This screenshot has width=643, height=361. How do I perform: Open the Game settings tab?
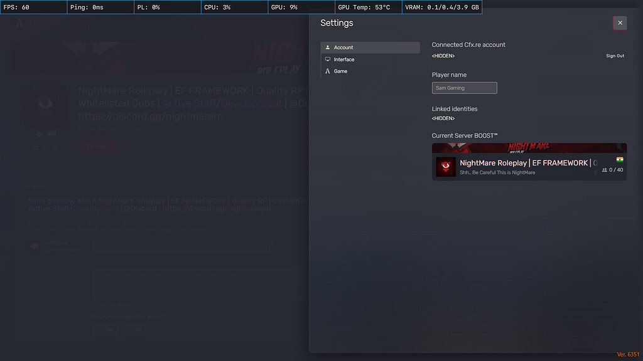pos(370,71)
